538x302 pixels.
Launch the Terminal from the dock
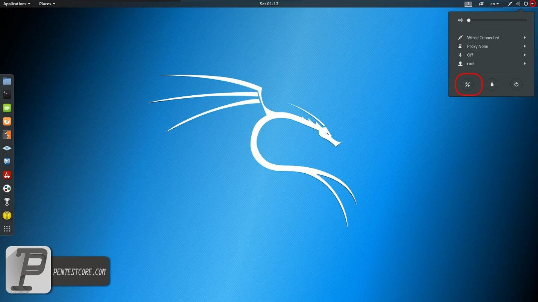(x=7, y=94)
